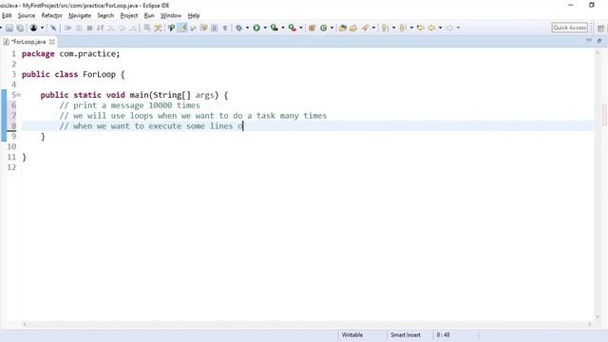
Task: Click the Previous Annotation icon
Action: tap(403, 28)
